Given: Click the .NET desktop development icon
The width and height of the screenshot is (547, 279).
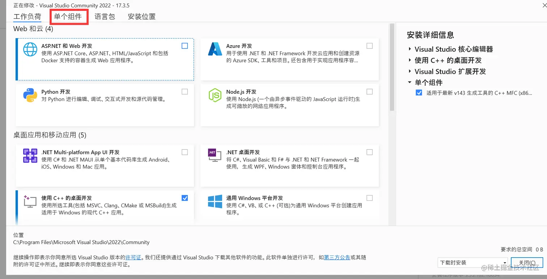Looking at the screenshot, I should click(x=215, y=156).
